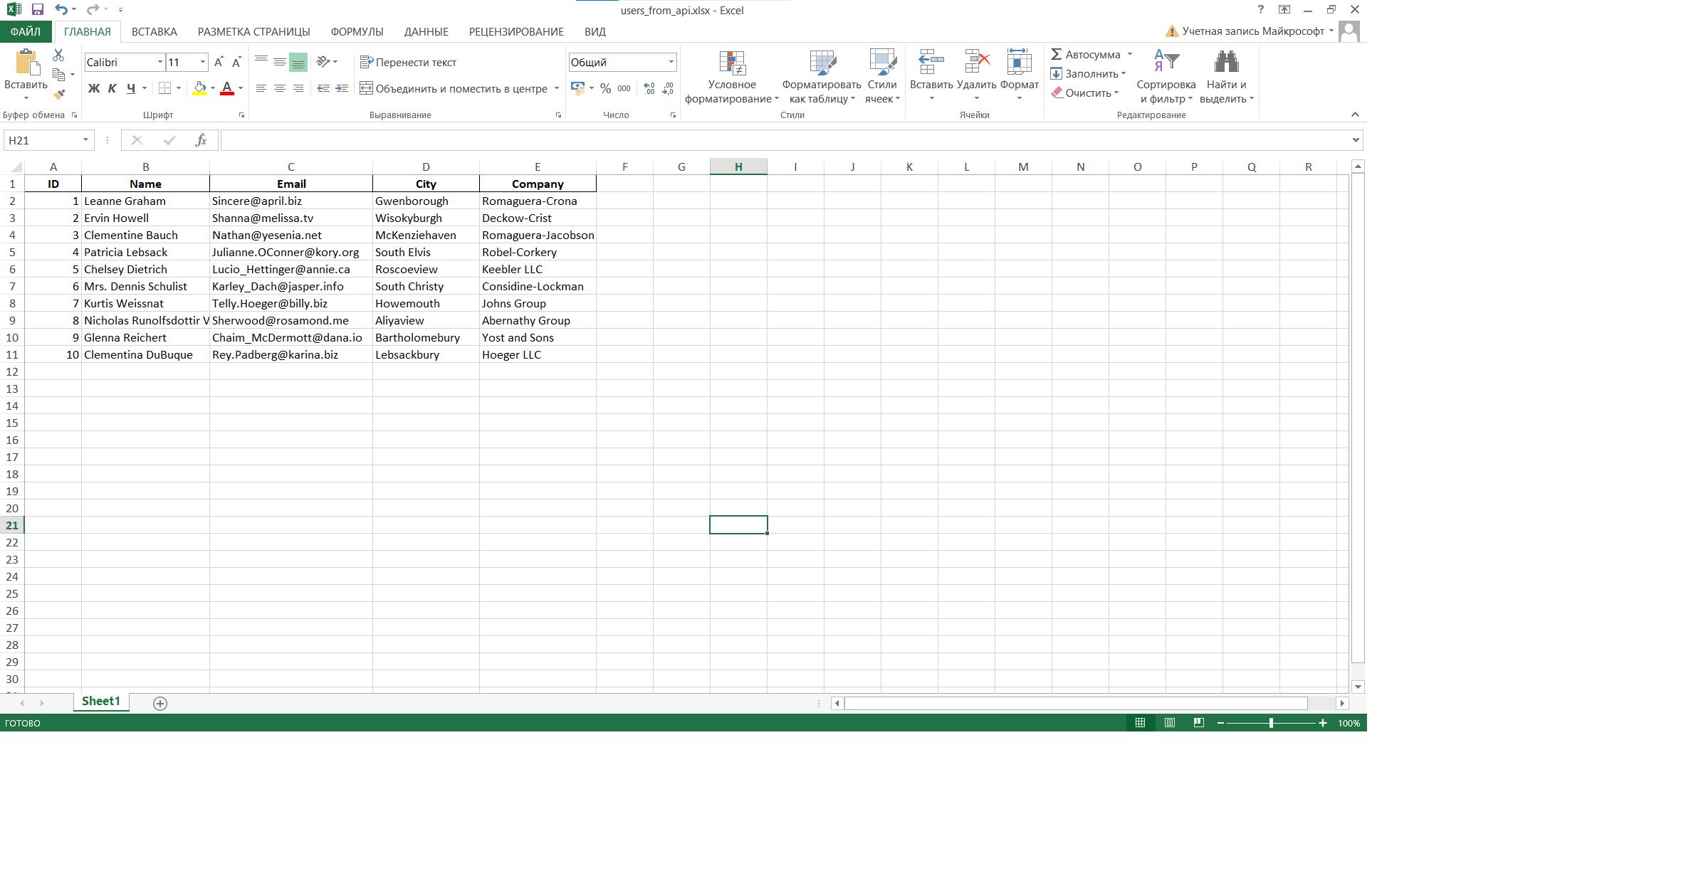The image size is (1686, 888).
Task: Click Format as Table icon
Action: 822,63
